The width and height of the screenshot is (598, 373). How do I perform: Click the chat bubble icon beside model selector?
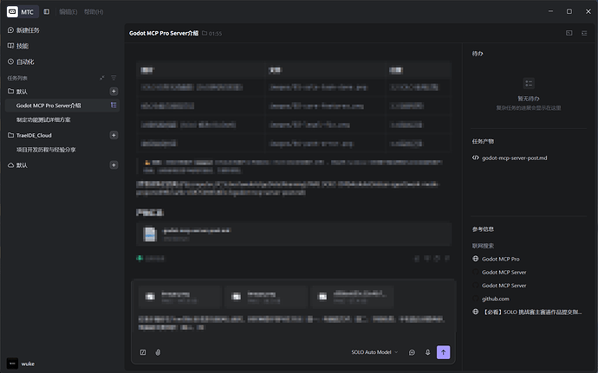(x=412, y=352)
